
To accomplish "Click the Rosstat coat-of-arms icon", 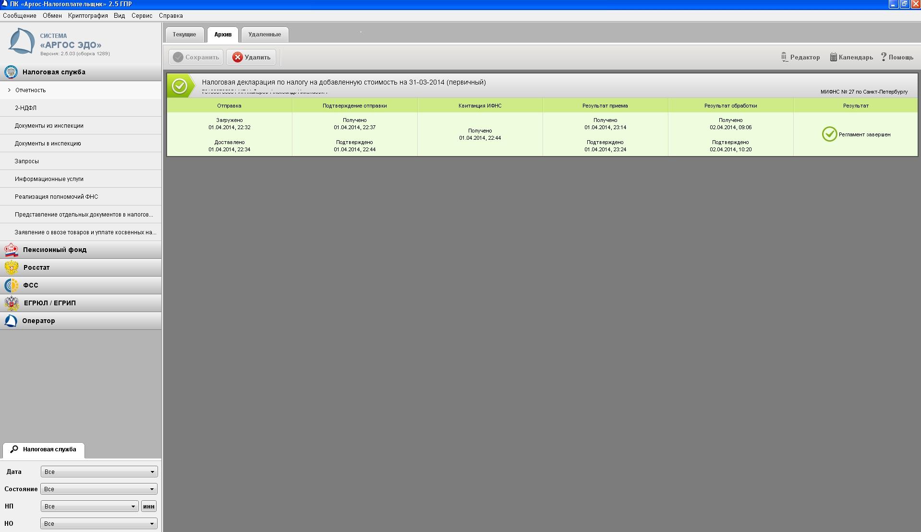I will pyautogui.click(x=12, y=267).
